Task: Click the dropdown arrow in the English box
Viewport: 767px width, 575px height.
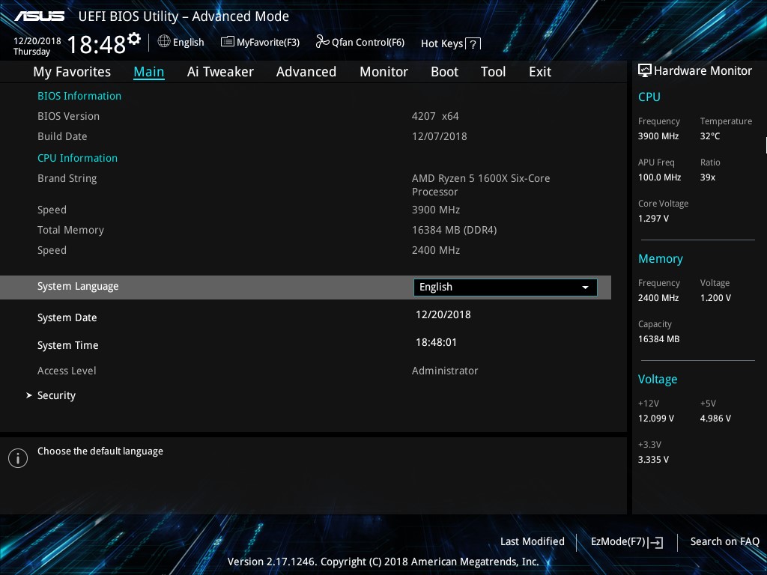Action: point(585,287)
